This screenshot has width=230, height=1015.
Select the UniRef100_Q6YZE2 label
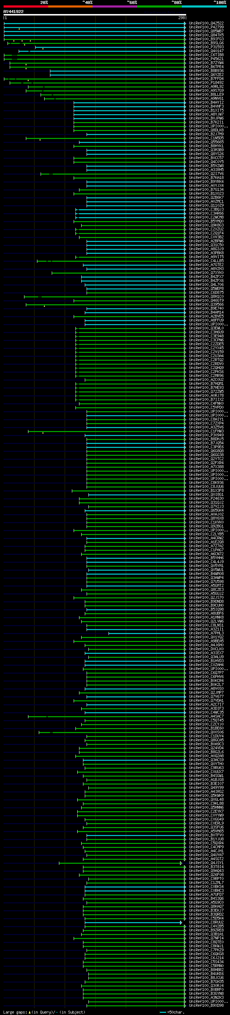point(206,75)
